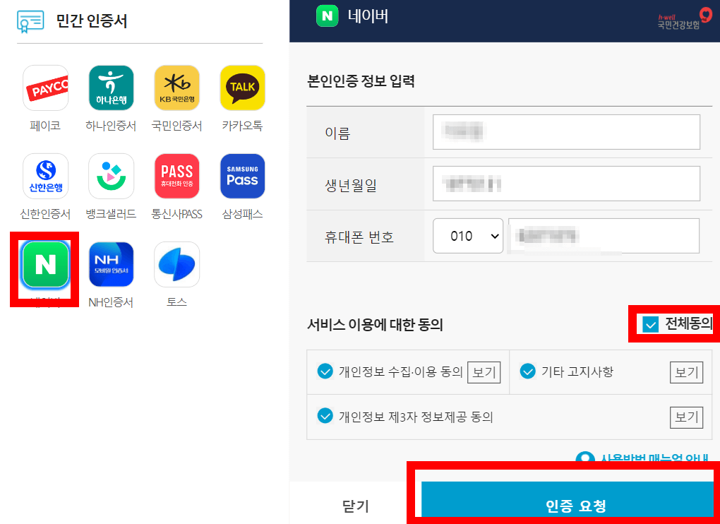Viewport: 720px width, 524px height.
Task: Select the PAYCO certificate icon
Action: [x=45, y=87]
